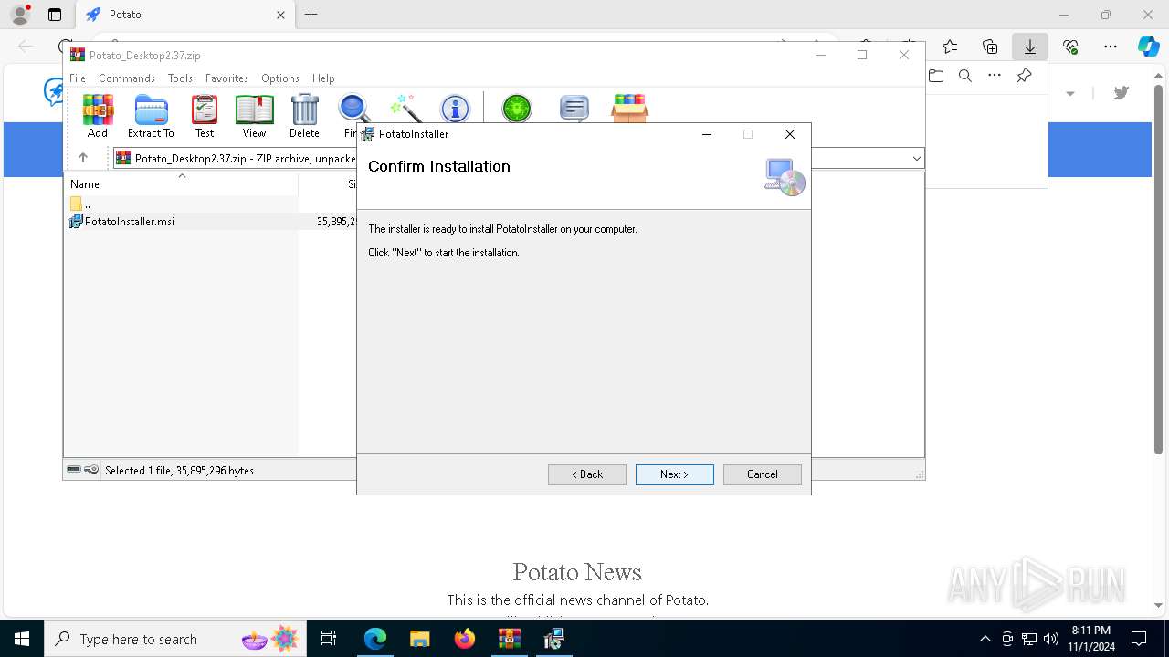Select PotatoInstaller.msi in the file list

pos(121,222)
